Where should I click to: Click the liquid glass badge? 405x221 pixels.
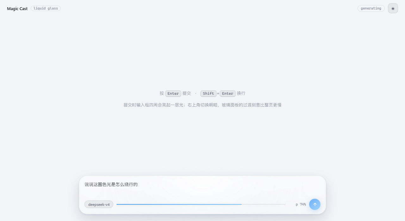46,9
